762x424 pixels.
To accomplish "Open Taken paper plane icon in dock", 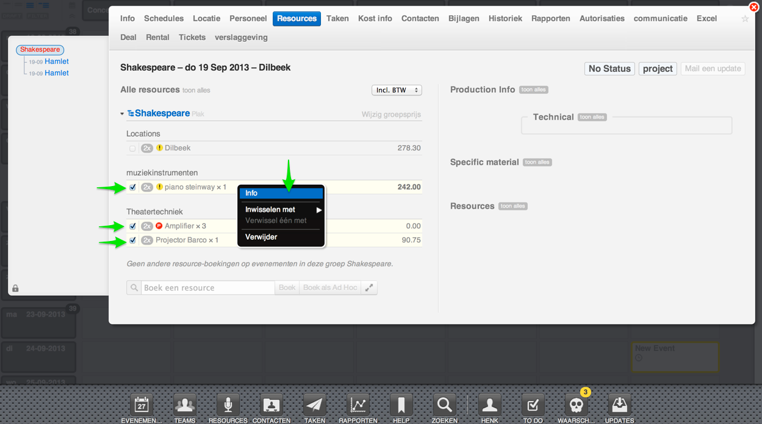I will (314, 405).
